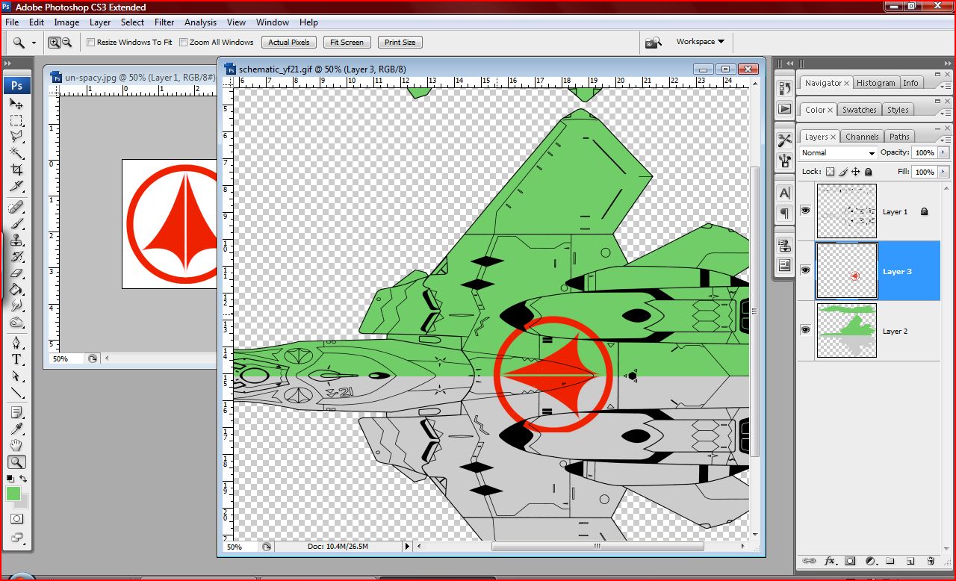Hide Layer 1 with the eye icon
The height and width of the screenshot is (581, 956).
[805, 211]
